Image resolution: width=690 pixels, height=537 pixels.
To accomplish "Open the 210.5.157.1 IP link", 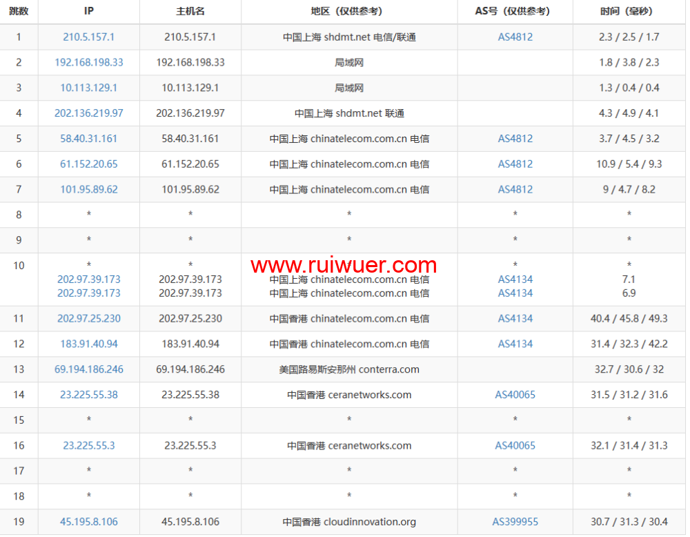I will tap(88, 37).
